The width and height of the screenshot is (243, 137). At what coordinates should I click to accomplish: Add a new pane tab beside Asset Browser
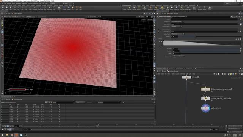pos(196,68)
